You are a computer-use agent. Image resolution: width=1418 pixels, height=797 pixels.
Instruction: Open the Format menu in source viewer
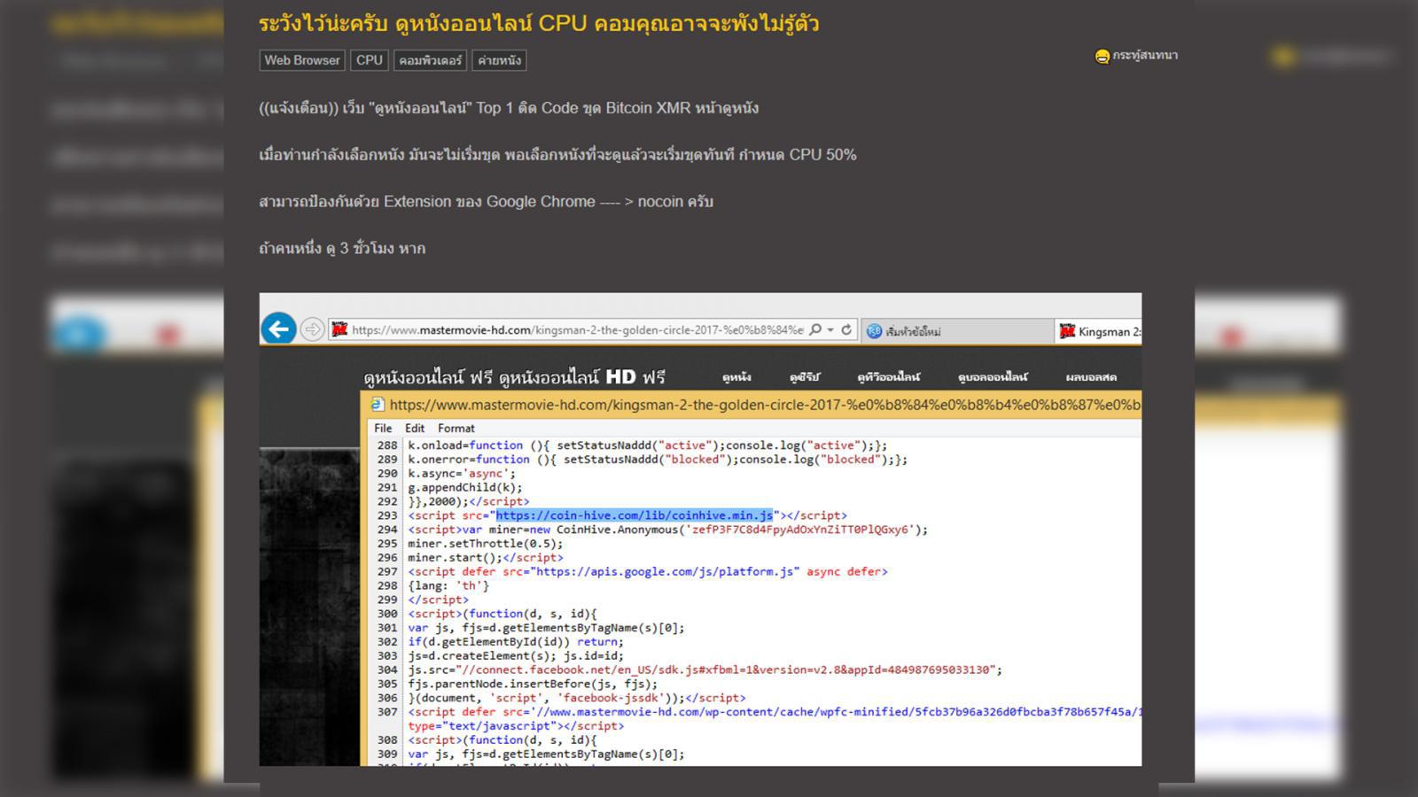point(456,428)
